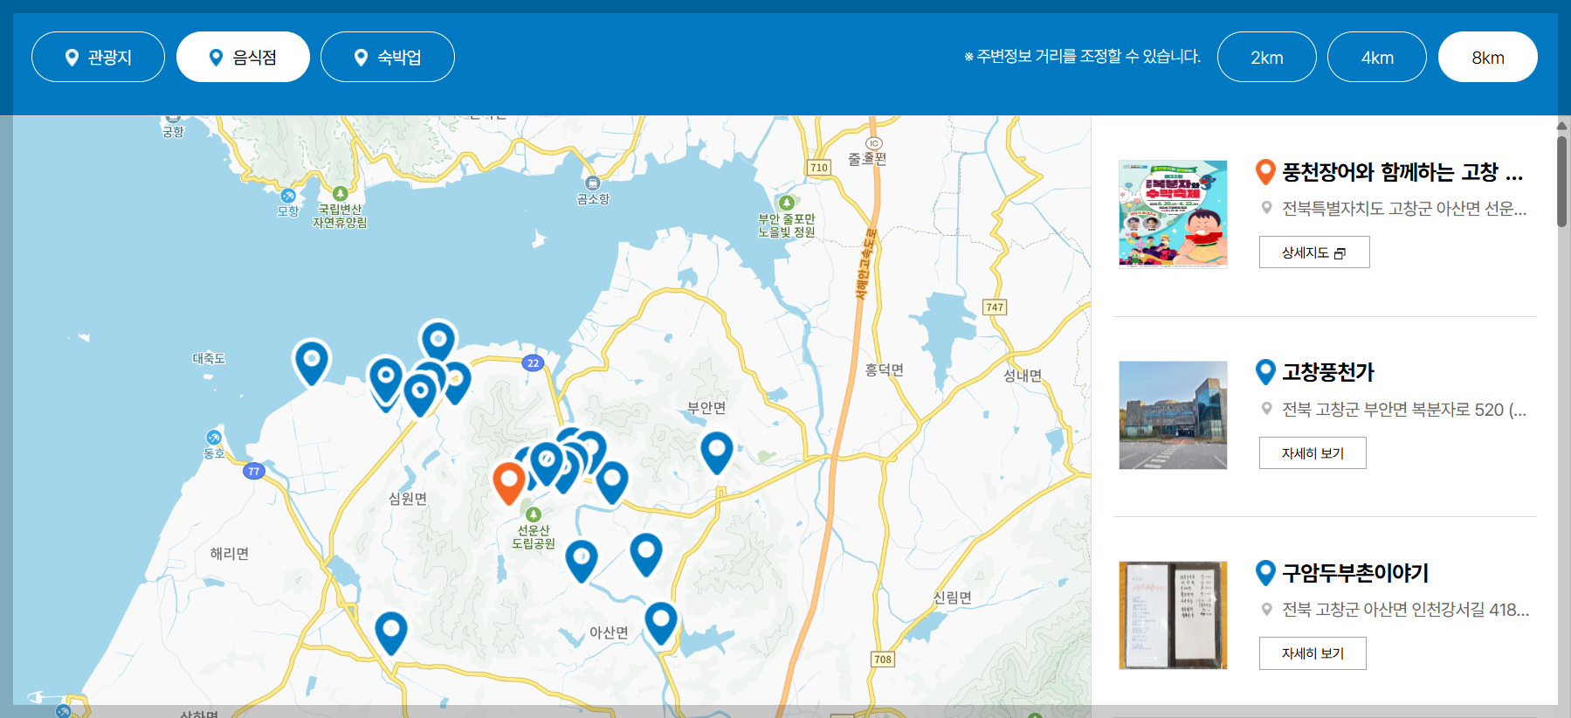The image size is (1571, 718).
Task: Click the blue pin left of 아산면 label
Action: [391, 632]
